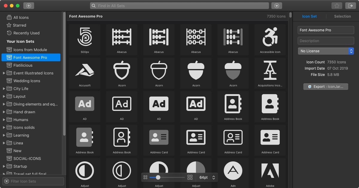Click the small grid size icon
The width and height of the screenshot is (359, 188).
pos(145,177)
